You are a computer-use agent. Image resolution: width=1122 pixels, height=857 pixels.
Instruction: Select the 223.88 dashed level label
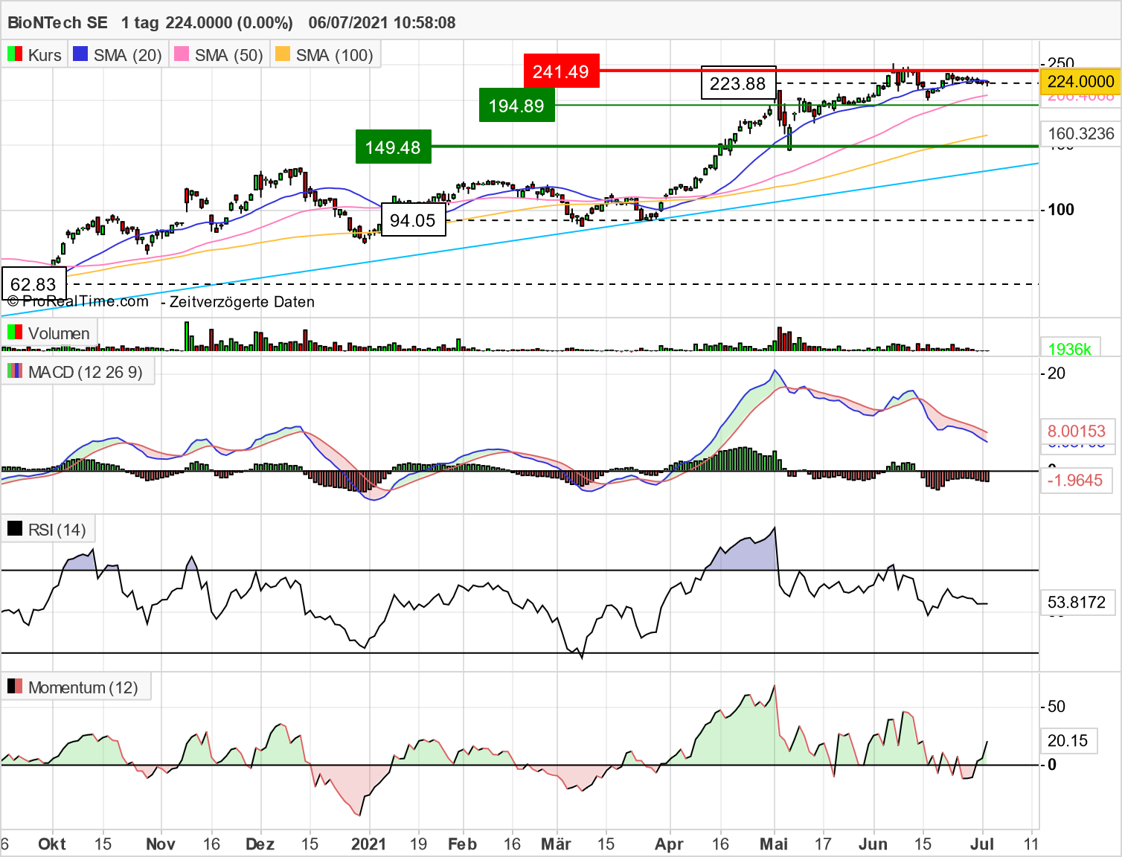(x=738, y=84)
